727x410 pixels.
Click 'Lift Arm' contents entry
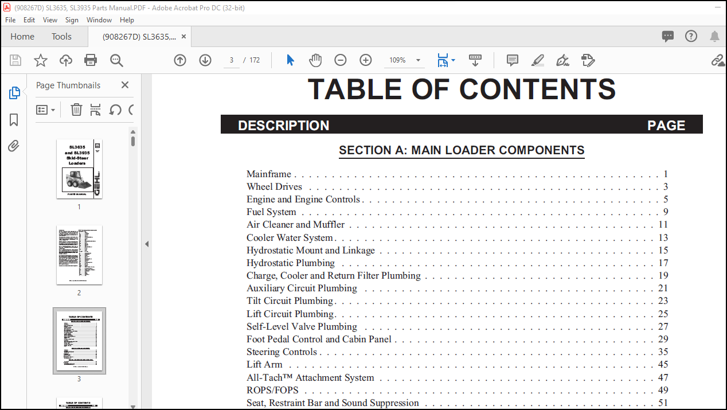264,364
